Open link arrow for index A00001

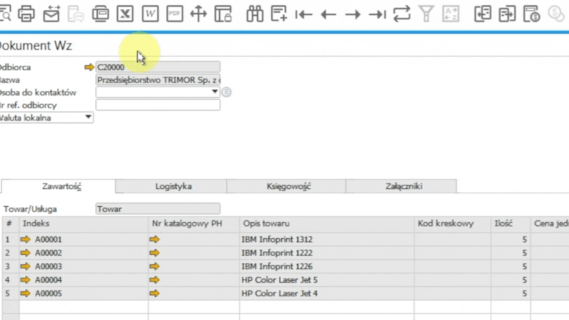25,239
